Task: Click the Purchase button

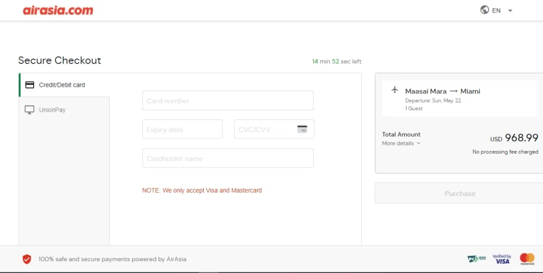Action: pos(460,193)
